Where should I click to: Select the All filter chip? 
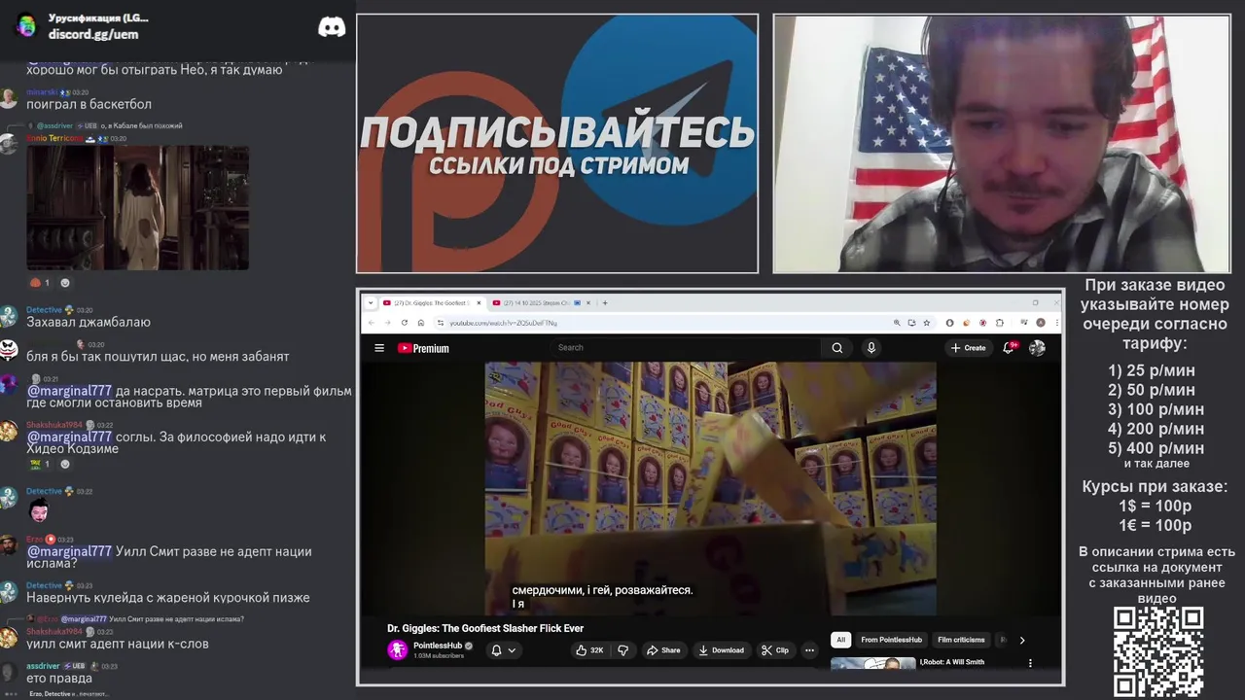(841, 640)
